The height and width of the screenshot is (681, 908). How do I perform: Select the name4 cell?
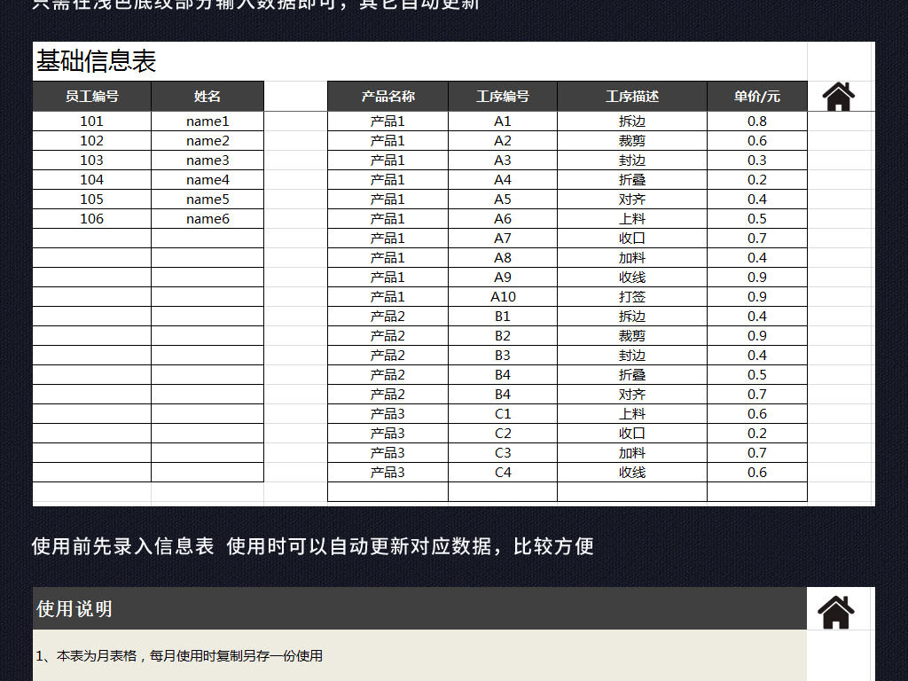[x=207, y=179]
